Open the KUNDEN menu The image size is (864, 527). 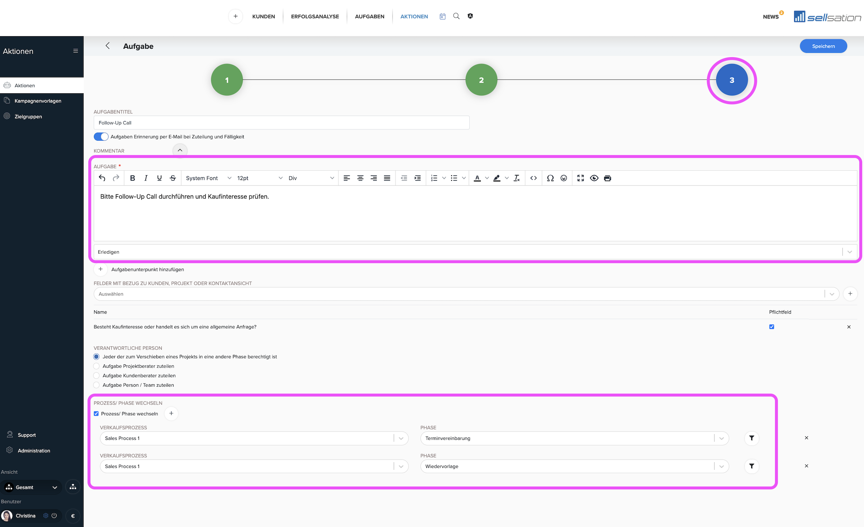click(x=263, y=17)
